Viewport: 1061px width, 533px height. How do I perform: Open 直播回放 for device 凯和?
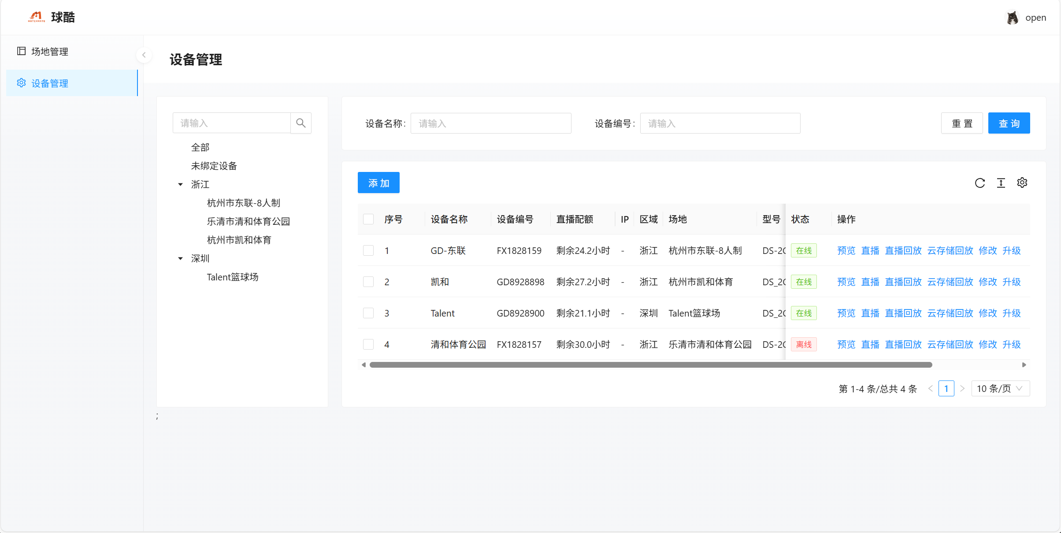point(903,282)
